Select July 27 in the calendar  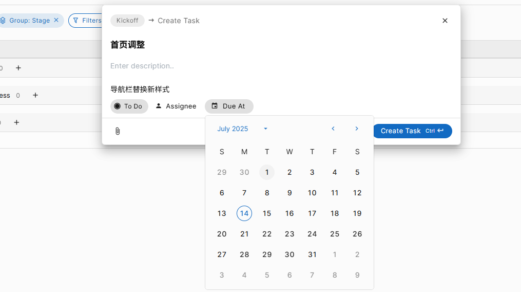222,254
